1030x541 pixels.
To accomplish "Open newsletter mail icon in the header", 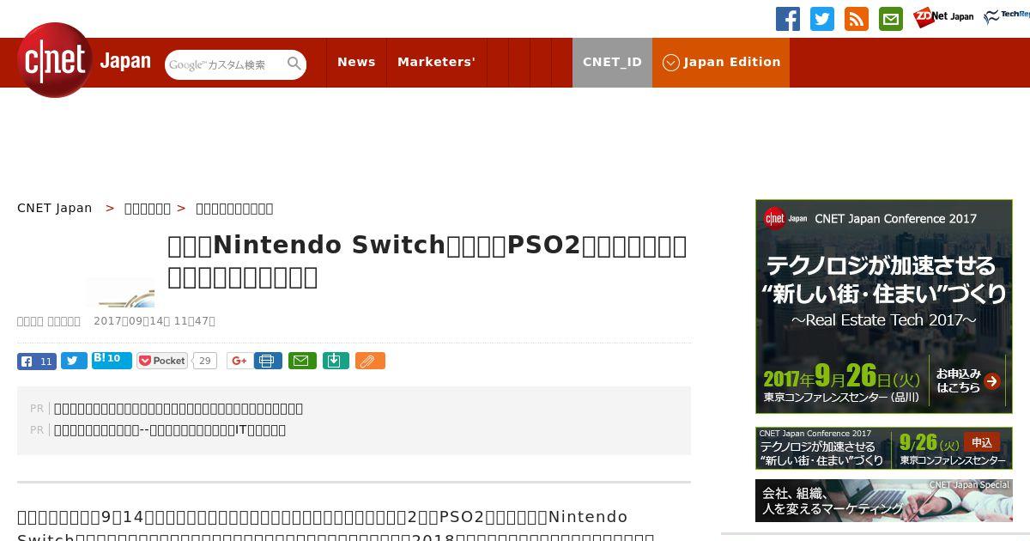I will [891, 19].
